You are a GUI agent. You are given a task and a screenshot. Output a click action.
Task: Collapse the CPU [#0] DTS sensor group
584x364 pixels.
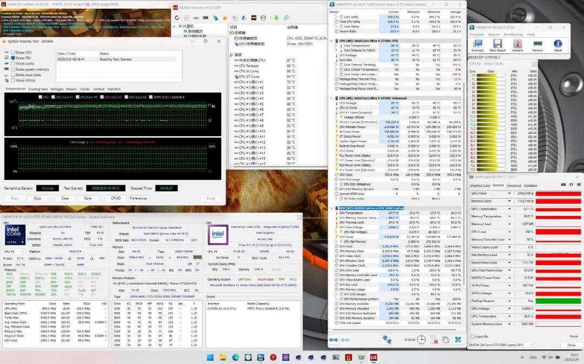pyautogui.click(x=331, y=41)
